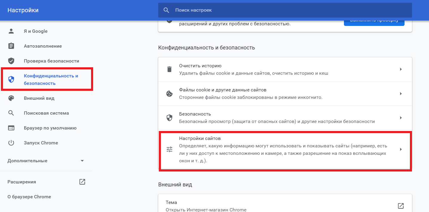The width and height of the screenshot is (429, 212).
Task: Click the shield check icon for Проверка безопасности
Action: click(11, 61)
